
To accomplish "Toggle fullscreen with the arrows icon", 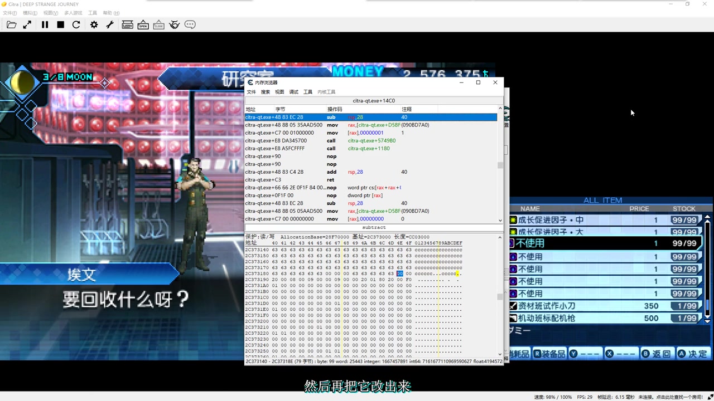I will coord(27,25).
